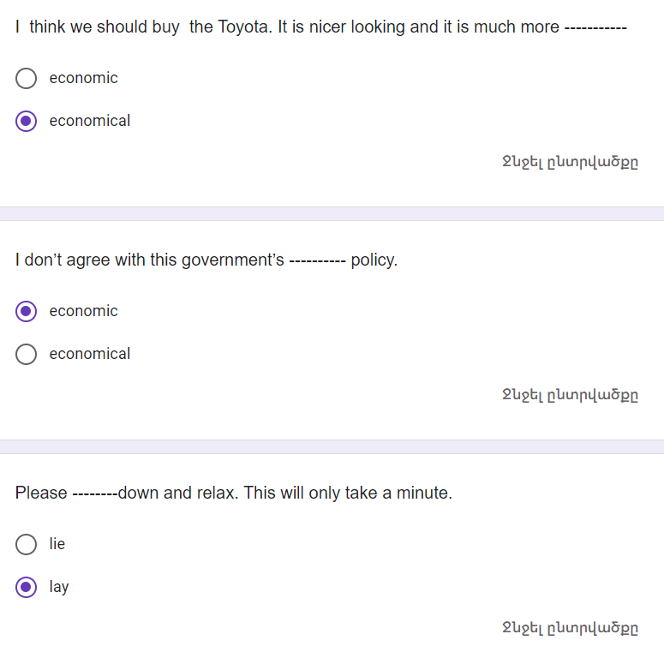
Task: Click the "economical" label text in Toyota question
Action: [x=90, y=121]
